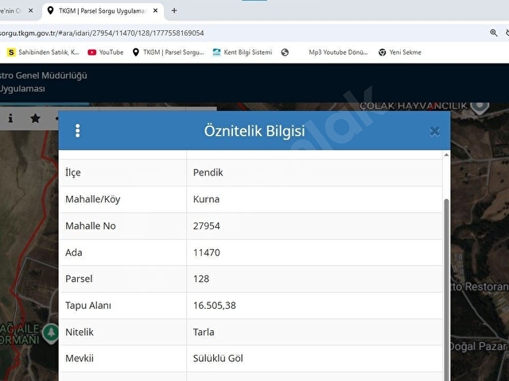This screenshot has width=509, height=381.
Task: Click the globe bookmark icon
Action: (x=285, y=52)
